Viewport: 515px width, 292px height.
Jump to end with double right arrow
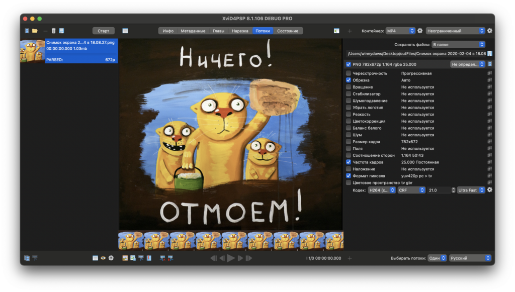[x=249, y=258]
